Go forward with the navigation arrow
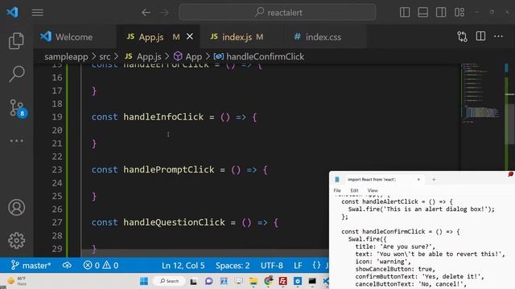The image size is (515, 289). pos(164,13)
